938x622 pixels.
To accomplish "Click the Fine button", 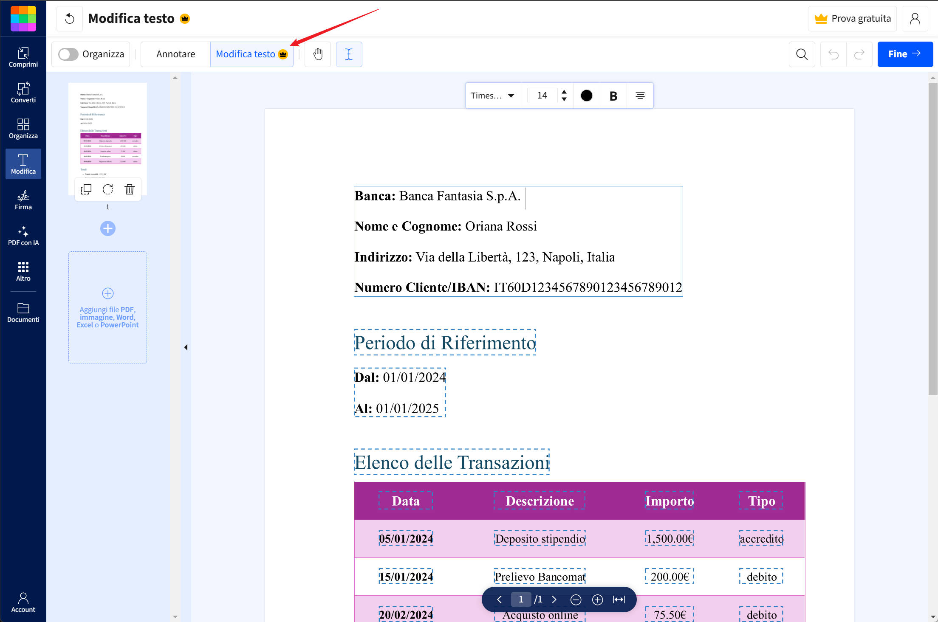I will pyautogui.click(x=905, y=54).
